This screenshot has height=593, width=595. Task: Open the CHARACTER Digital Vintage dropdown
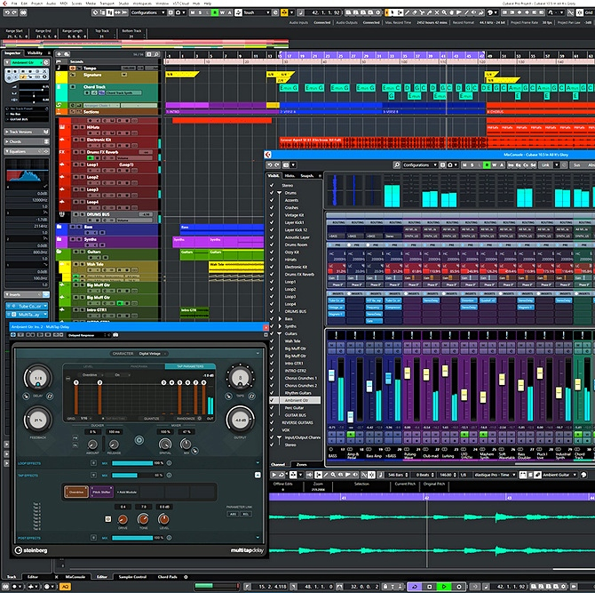[x=153, y=354]
